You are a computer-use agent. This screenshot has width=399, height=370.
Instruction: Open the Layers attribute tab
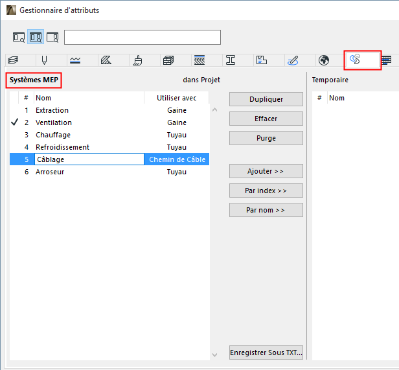click(x=13, y=60)
